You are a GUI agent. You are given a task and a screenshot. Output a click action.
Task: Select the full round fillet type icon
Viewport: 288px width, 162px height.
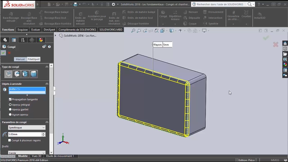click(34, 74)
